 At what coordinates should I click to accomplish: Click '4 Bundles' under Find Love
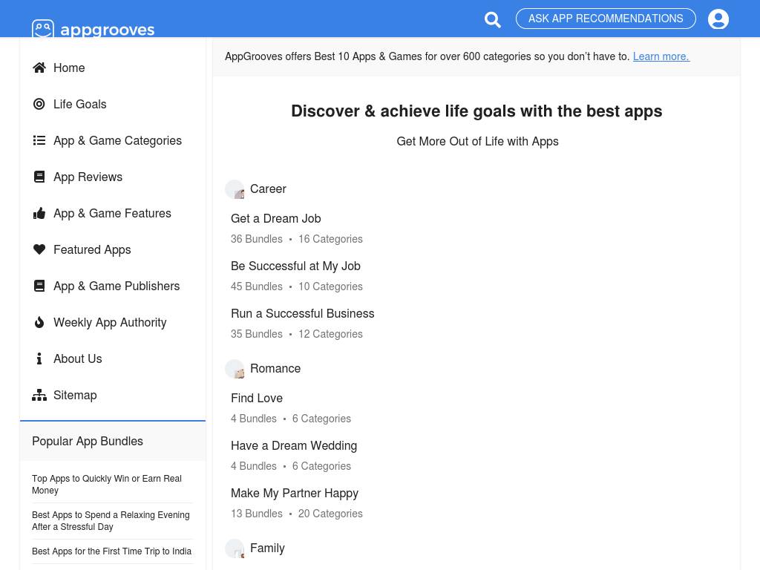click(x=254, y=419)
